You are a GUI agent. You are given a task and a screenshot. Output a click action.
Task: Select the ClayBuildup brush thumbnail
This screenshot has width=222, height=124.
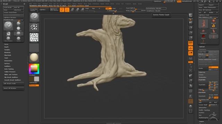click(x=18, y=29)
